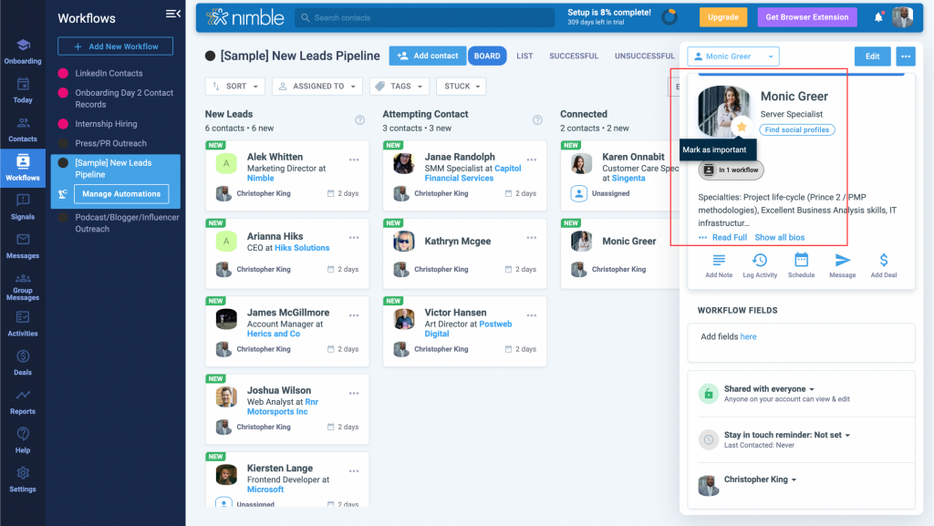Viewport: 934px width, 526px height.
Task: Select the pink LinkedIn Contacts workflow dot
Action: pos(63,73)
